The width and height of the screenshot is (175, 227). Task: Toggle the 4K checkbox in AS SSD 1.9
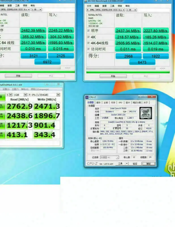[x=88, y=37]
